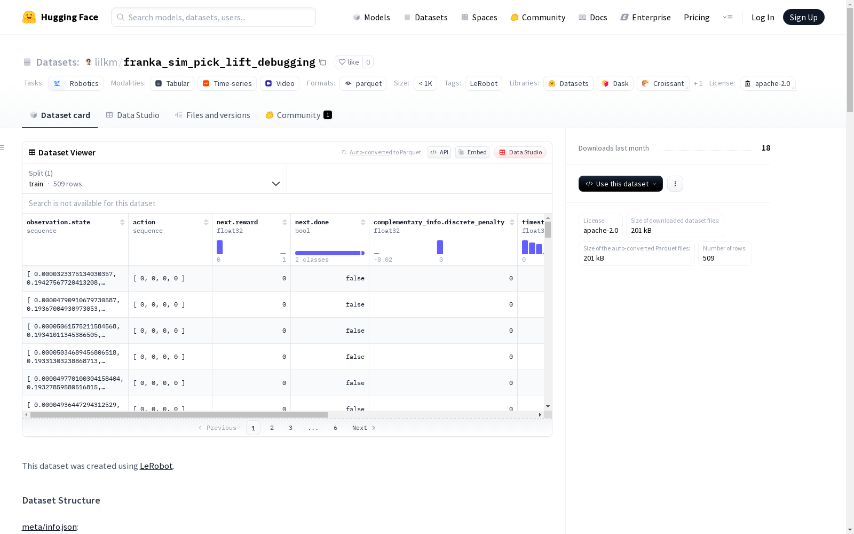This screenshot has height=534, width=854.
Task: Select the Croissant library tag
Action: click(663, 83)
